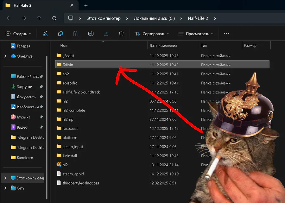Open the Сортировать dropdown
The width and height of the screenshot is (285, 203).
coord(152,34)
